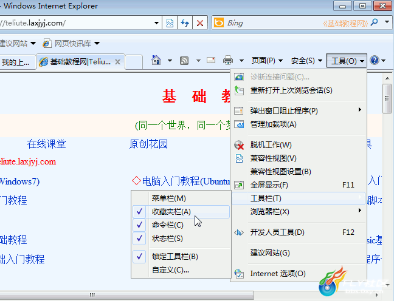The image size is (394, 301).
Task: Open Internet 选项(O)
Action: click(x=299, y=274)
